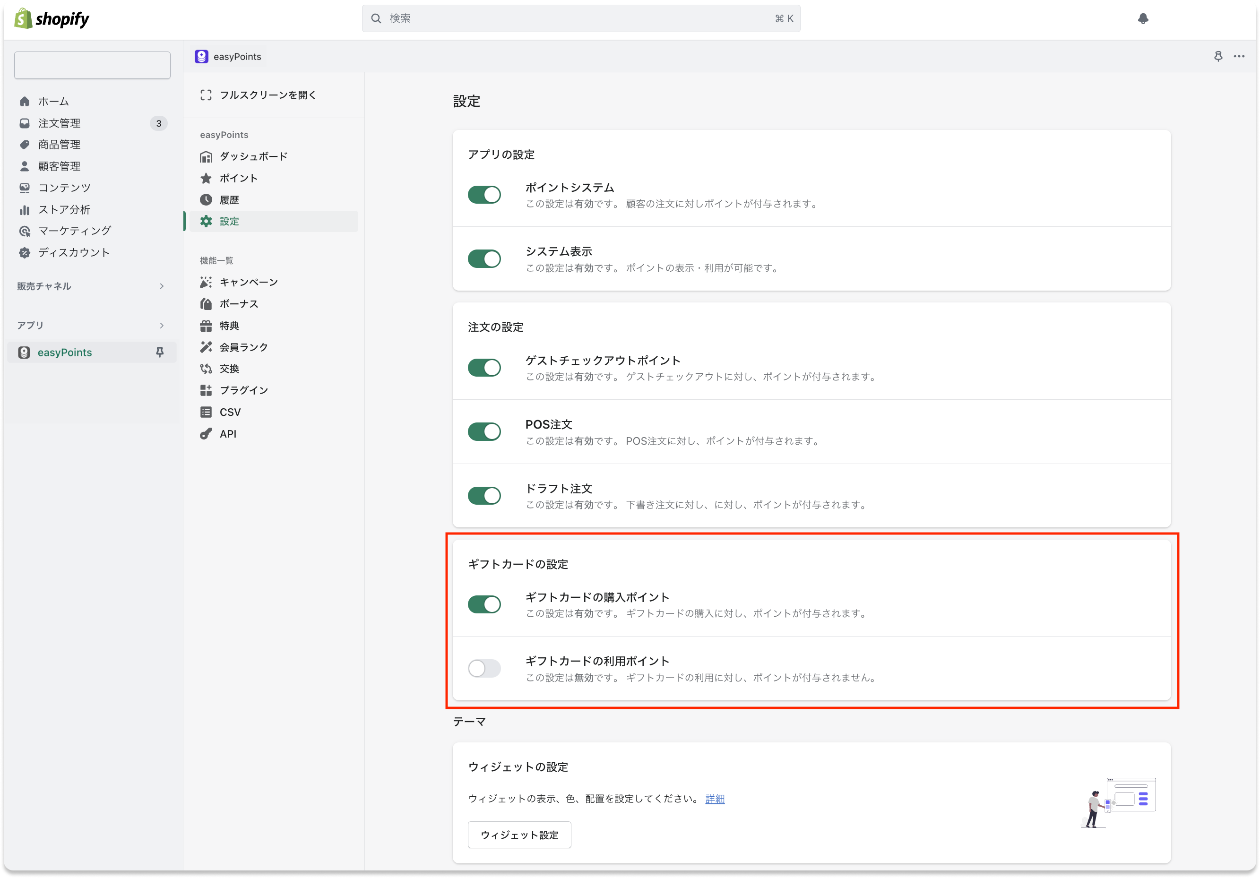This screenshot has height=878, width=1260.
Task: Expand the アプリ section chevron
Action: [161, 326]
